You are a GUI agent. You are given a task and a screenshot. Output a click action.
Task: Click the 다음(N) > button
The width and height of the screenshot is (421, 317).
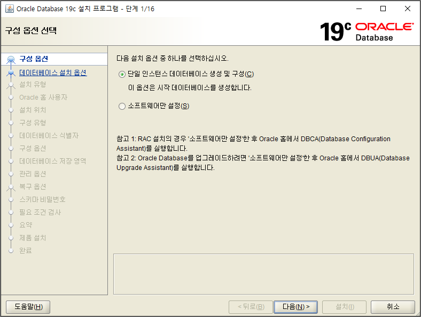(x=295, y=307)
